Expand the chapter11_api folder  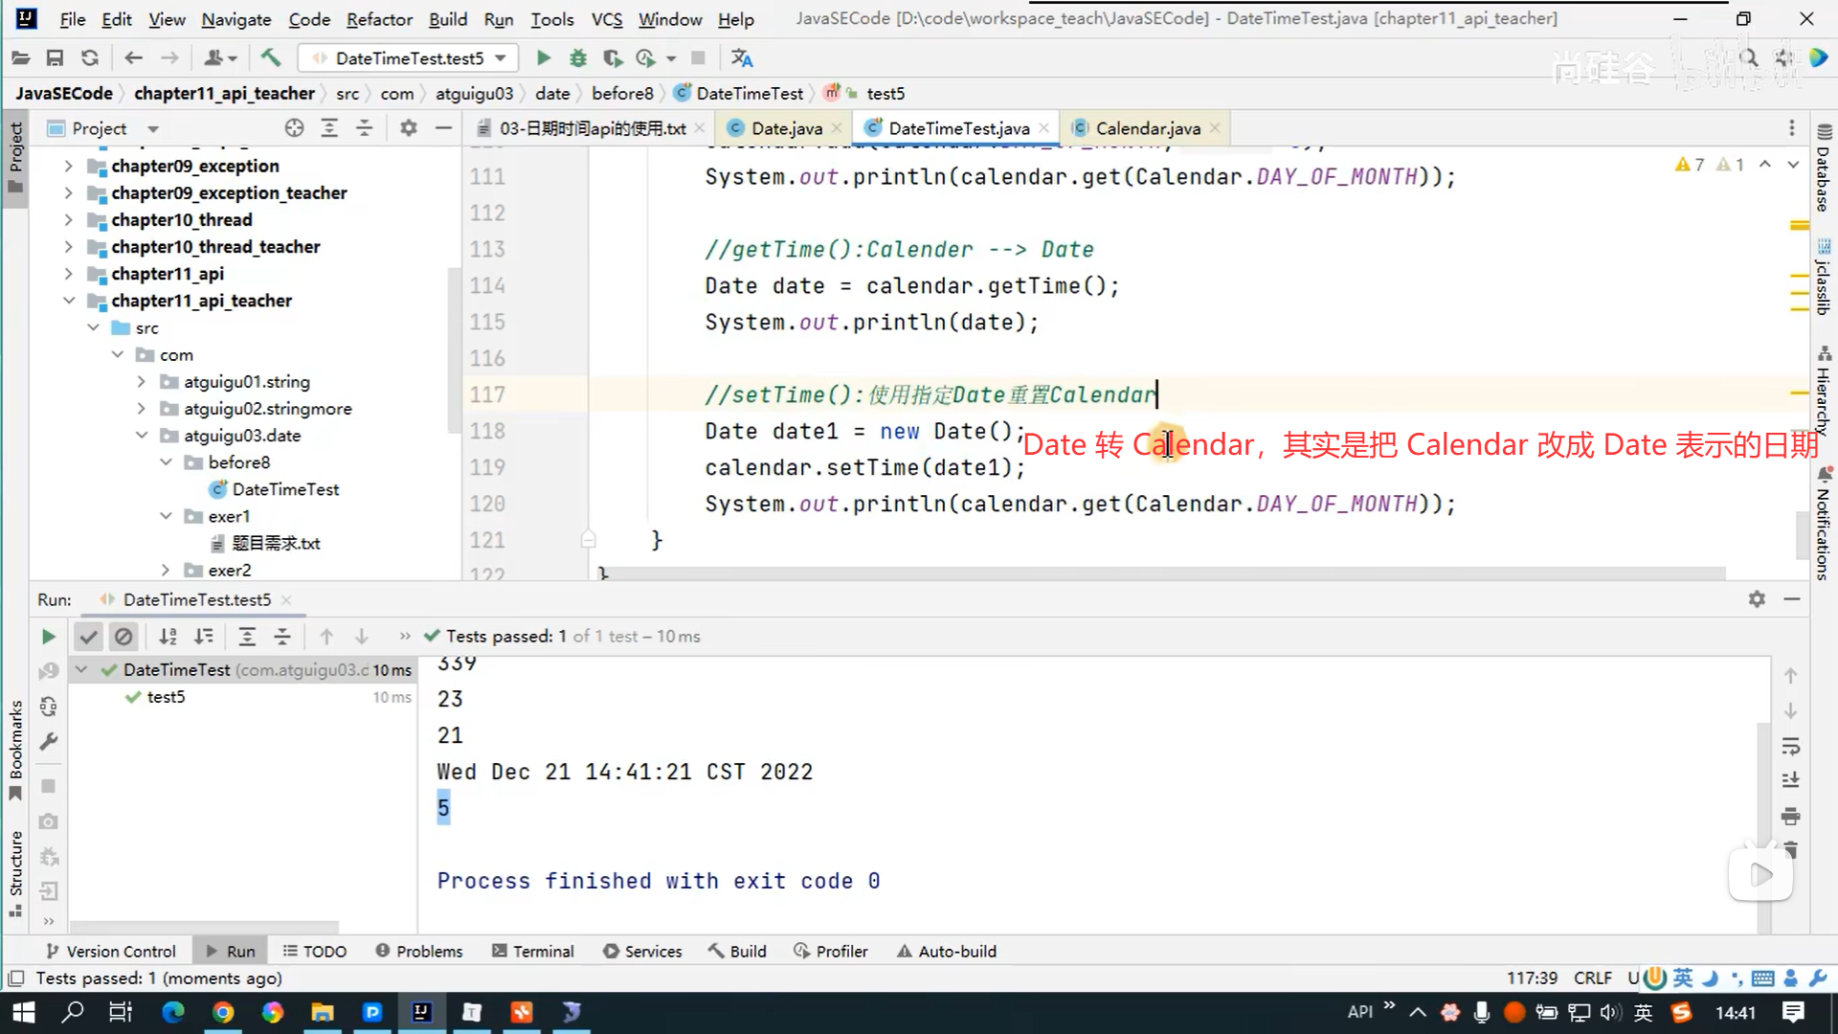click(68, 274)
